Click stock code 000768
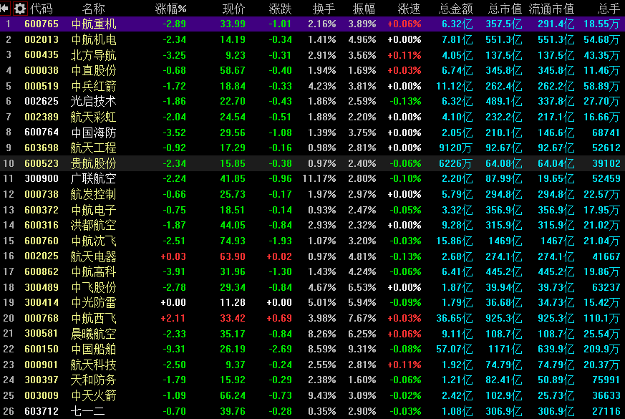625x419 pixels. [42, 318]
